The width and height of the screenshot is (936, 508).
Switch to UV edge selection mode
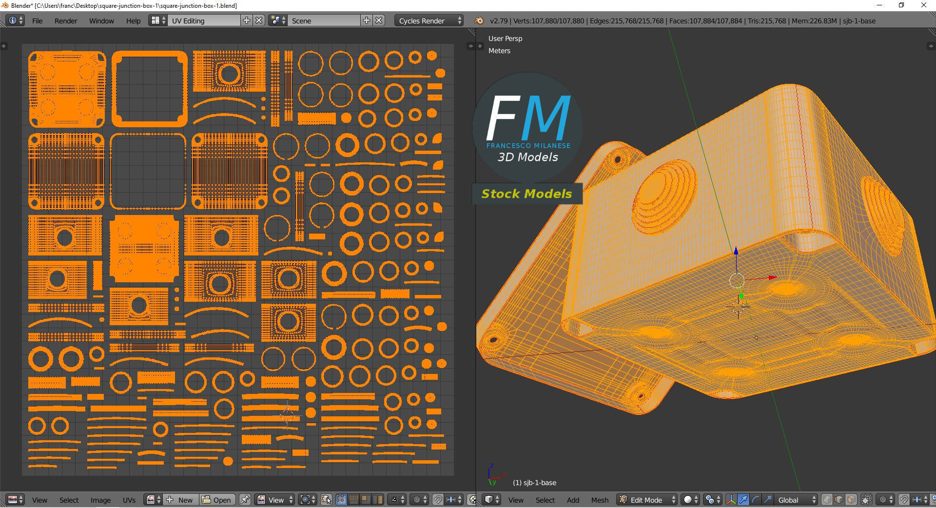point(353,500)
